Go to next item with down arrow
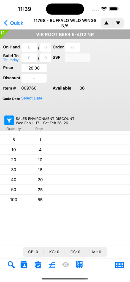Screen dimensions: 130x282 pyautogui.click(x=118, y=23)
